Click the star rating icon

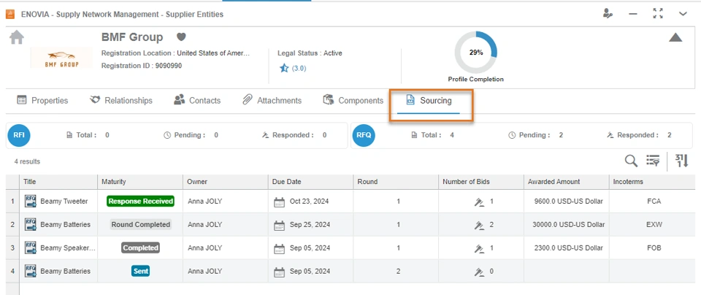(x=284, y=68)
